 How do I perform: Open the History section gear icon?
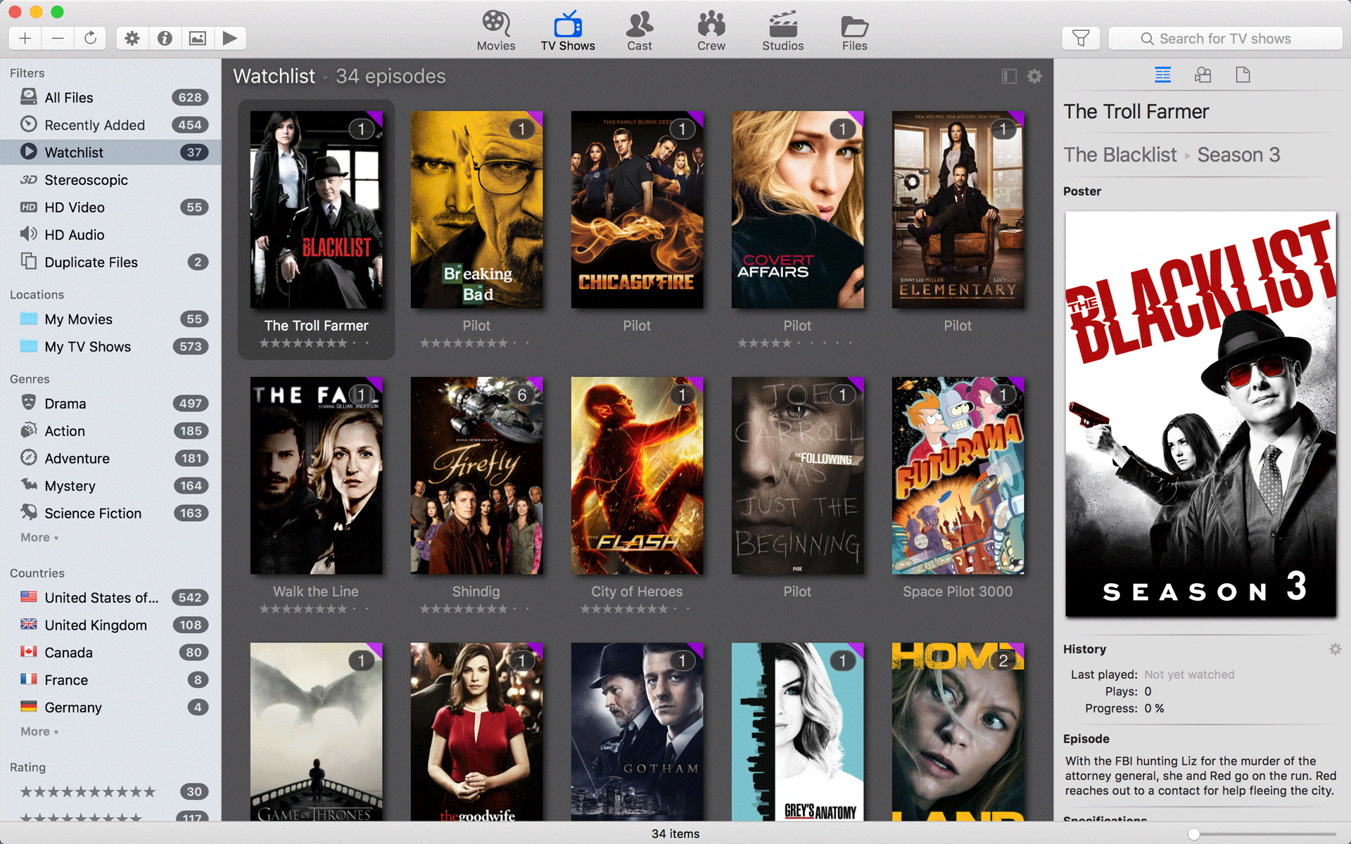(1335, 649)
